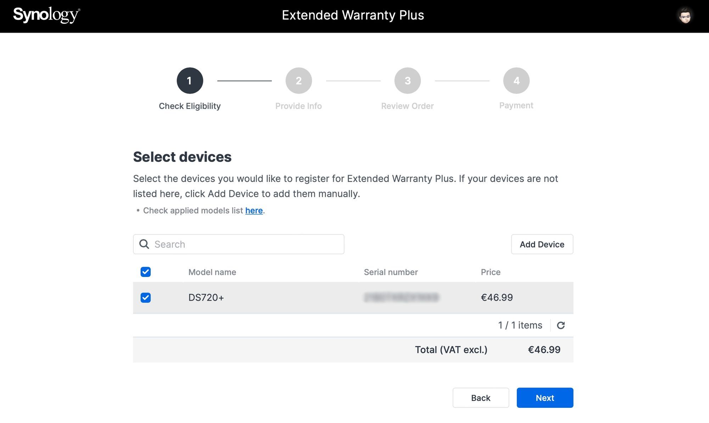
Task: Click the blue Next button
Action: coord(545,398)
